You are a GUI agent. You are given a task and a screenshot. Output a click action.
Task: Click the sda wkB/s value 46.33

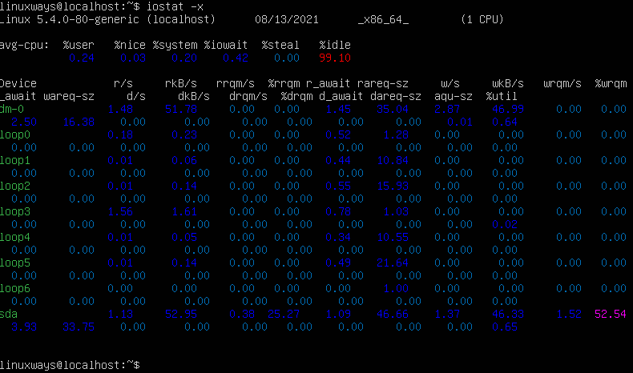(x=508, y=314)
